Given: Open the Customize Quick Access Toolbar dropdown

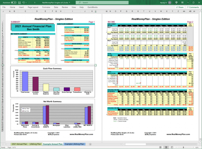Looking at the screenshot, I should pyautogui.click(x=35, y=2).
